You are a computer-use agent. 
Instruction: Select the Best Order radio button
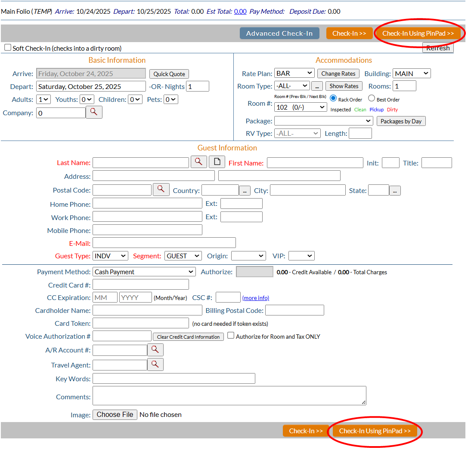click(x=372, y=98)
